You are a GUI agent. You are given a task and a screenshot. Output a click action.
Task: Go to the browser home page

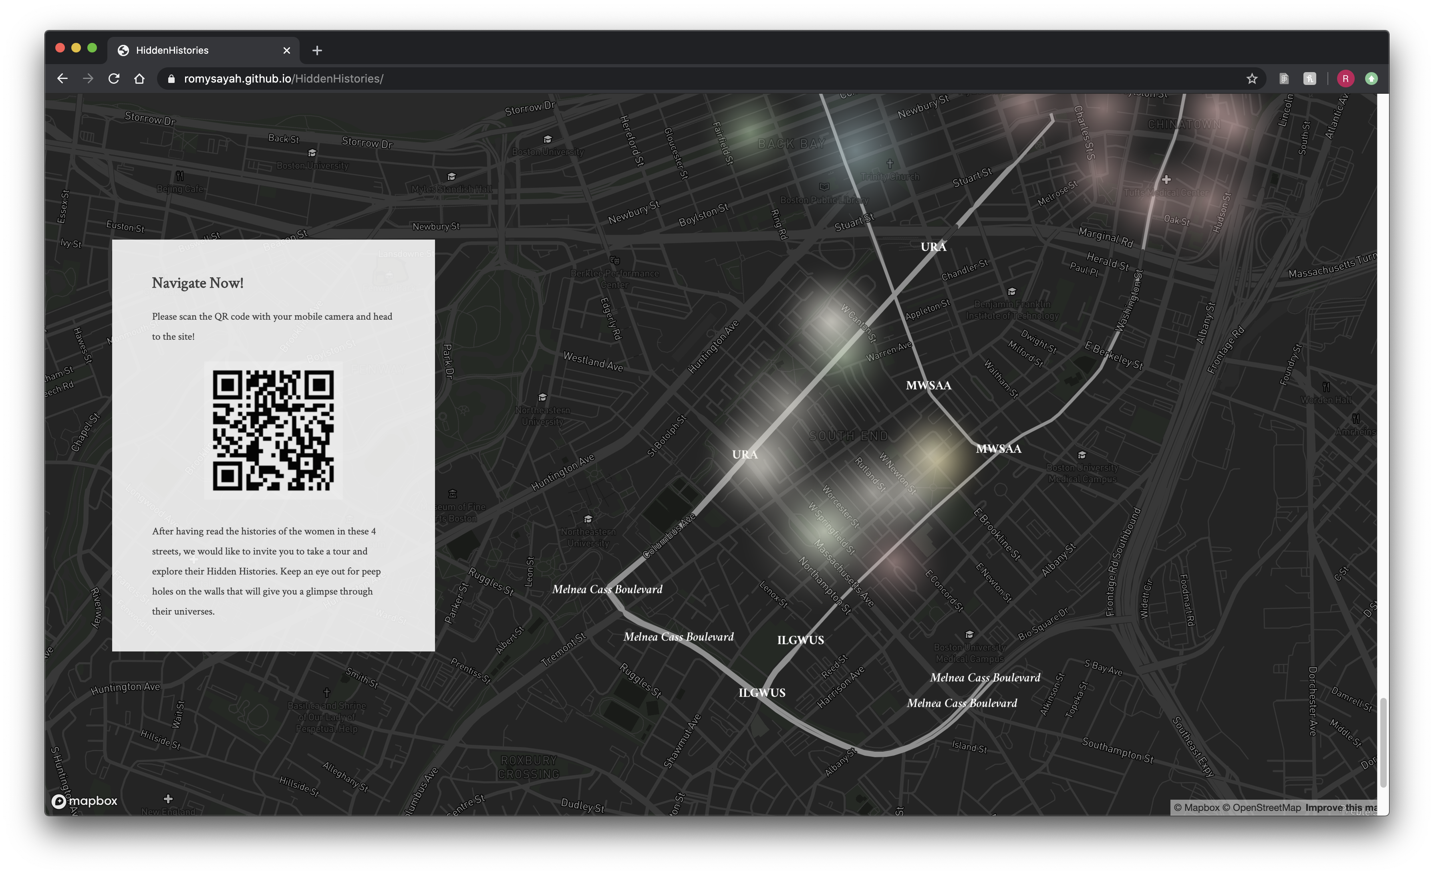click(139, 79)
